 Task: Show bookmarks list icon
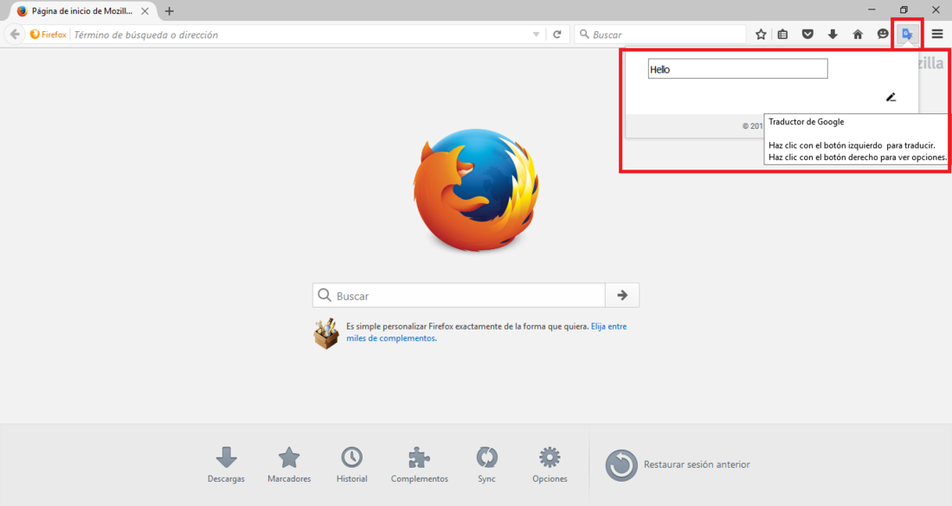782,35
